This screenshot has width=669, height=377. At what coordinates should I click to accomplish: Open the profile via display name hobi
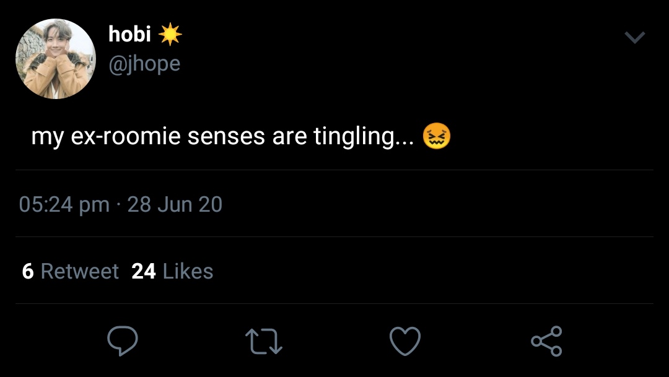(x=129, y=35)
